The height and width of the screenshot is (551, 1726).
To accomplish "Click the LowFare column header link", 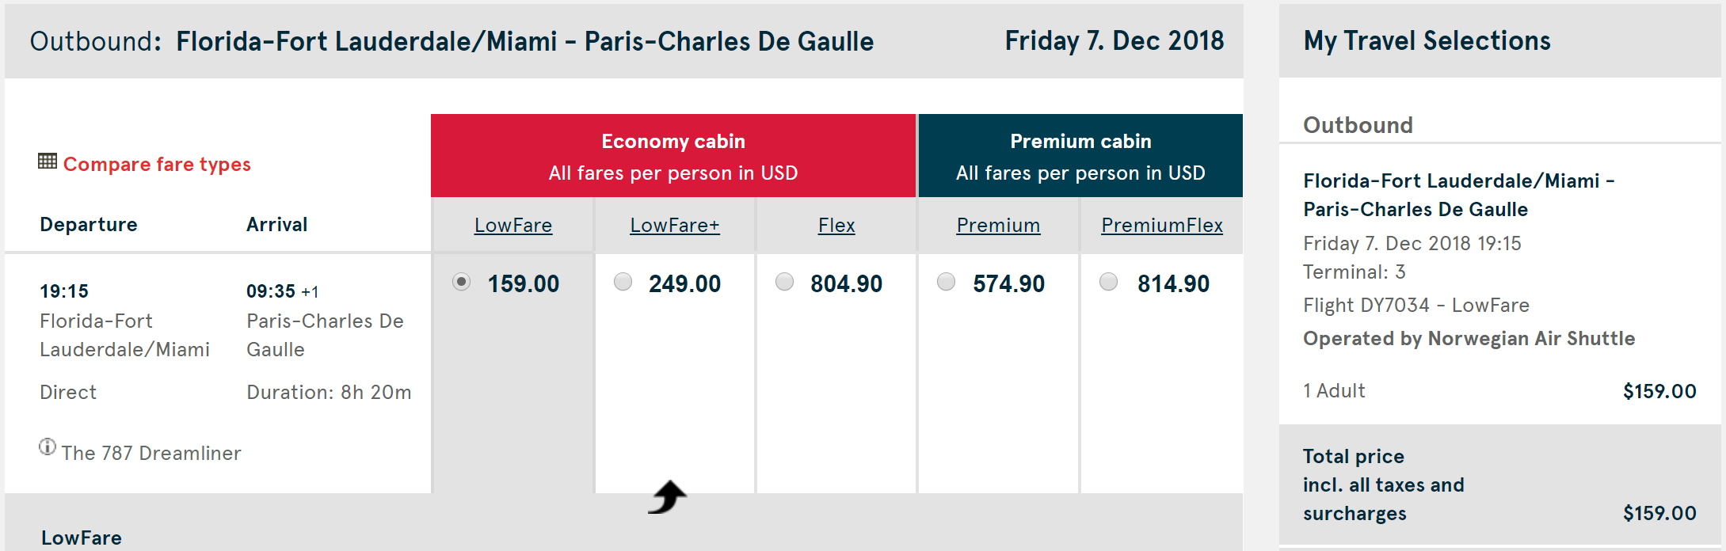I will tap(513, 226).
